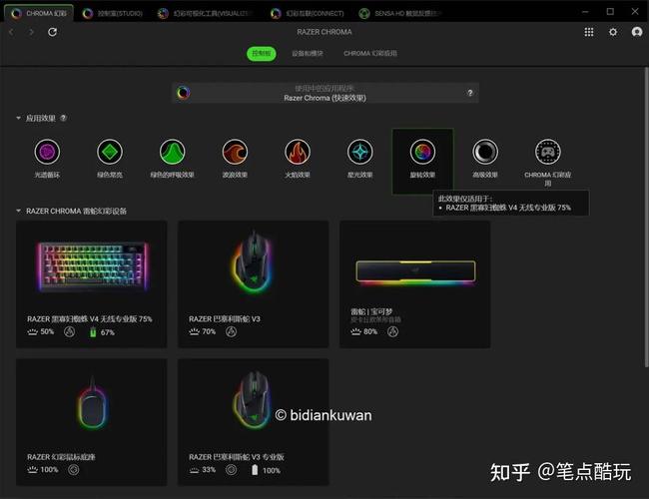Switch to the CONNECT top tab
The width and height of the screenshot is (649, 499).
[308, 14]
